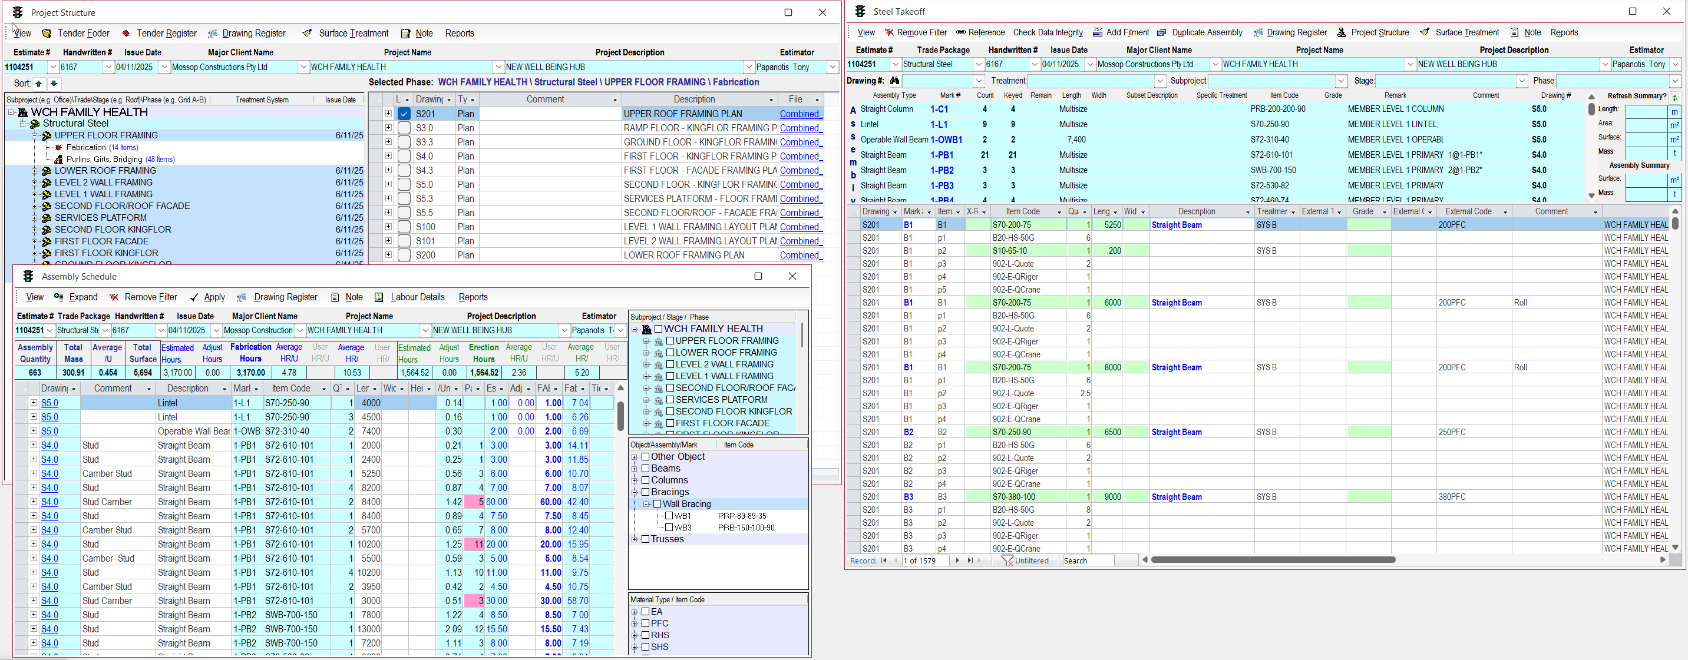Click the Search box in Steel Takeoff
Screen dimensions: 1688x660
[x=1088, y=560]
